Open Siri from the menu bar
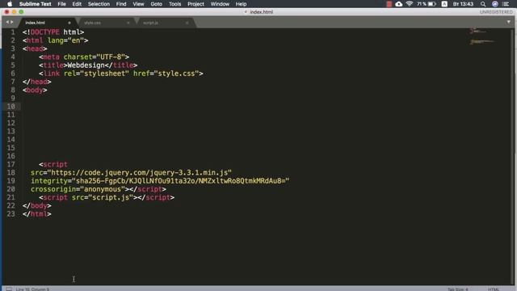The image size is (517, 291). (x=495, y=4)
